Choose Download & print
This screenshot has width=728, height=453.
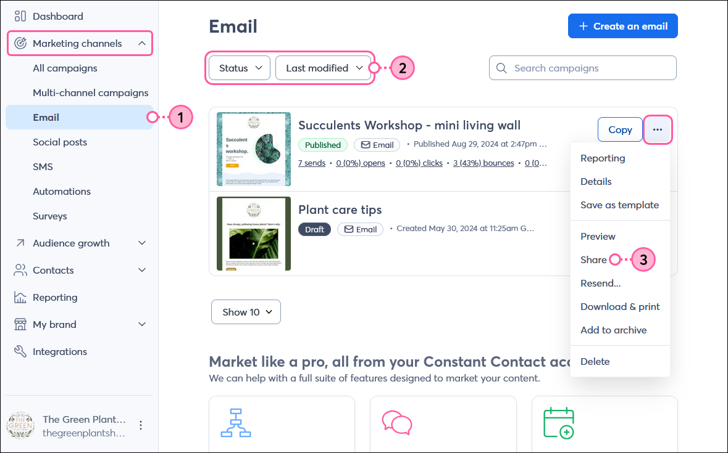[620, 307]
